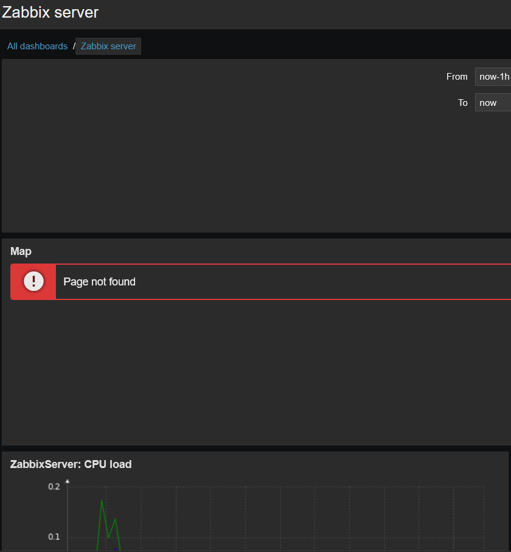
Task: Click the To label text
Action: (x=462, y=103)
